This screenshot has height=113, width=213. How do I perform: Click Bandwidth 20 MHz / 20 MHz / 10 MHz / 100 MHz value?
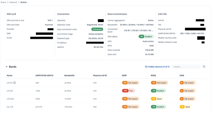point(137,24)
